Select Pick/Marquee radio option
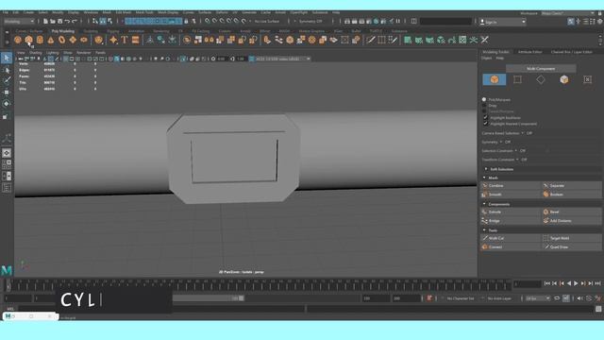Viewport: 604px width, 340px height. click(x=484, y=99)
